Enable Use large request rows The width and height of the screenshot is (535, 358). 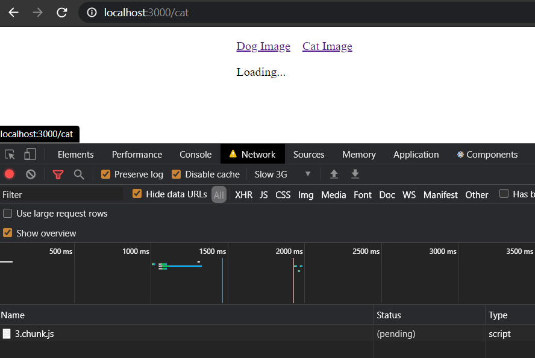click(8, 213)
